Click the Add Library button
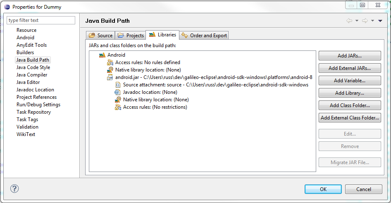 click(350, 93)
